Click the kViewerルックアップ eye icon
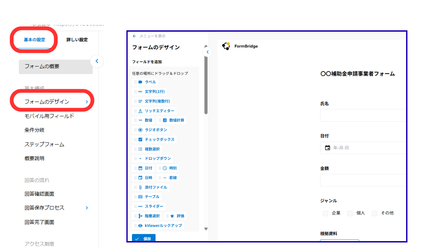 click(141, 225)
